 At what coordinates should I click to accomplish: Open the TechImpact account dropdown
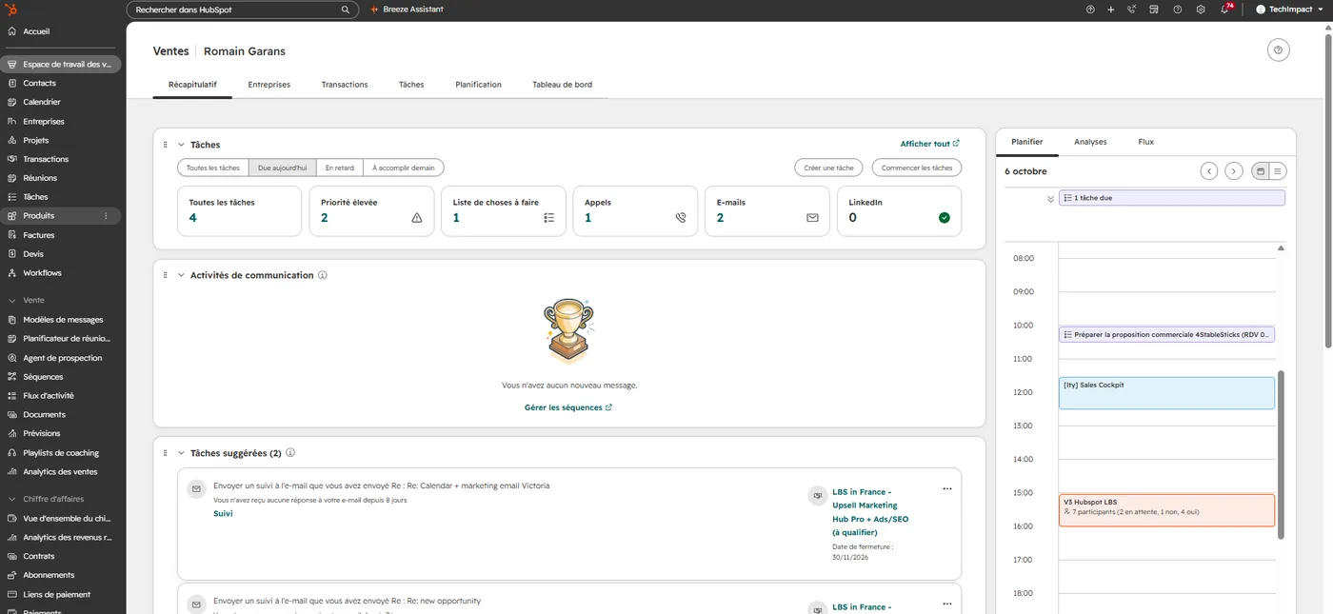(1289, 10)
